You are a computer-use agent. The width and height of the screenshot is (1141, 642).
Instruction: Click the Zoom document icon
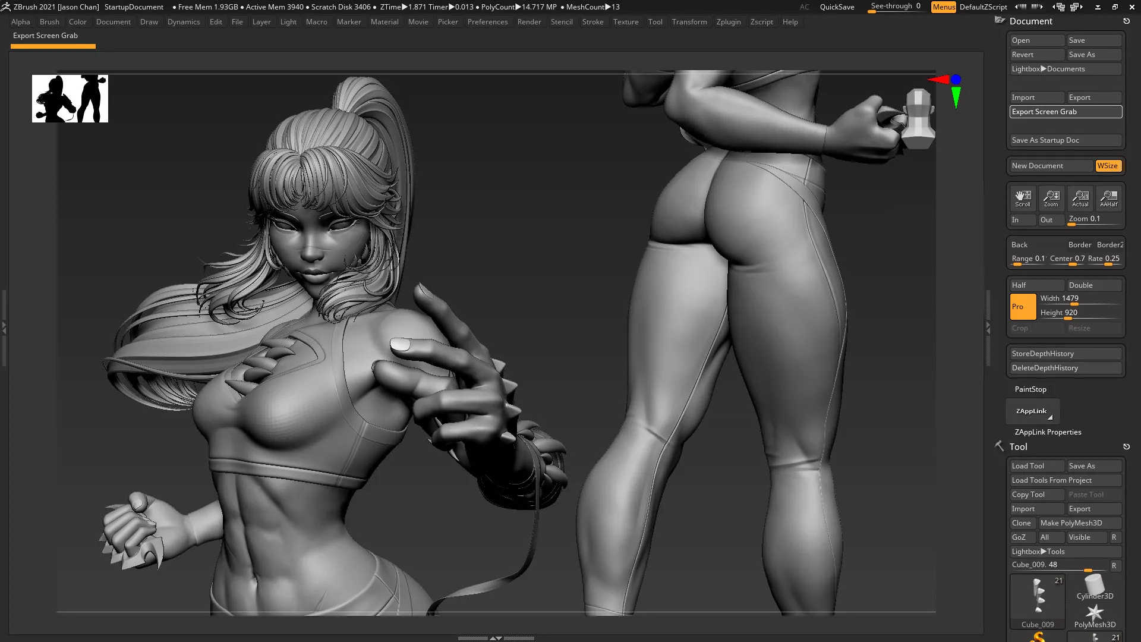point(1051,199)
